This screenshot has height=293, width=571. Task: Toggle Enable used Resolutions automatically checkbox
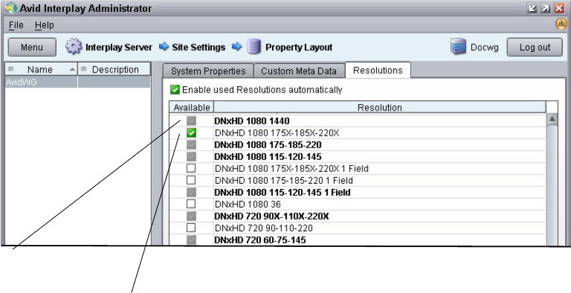[175, 90]
